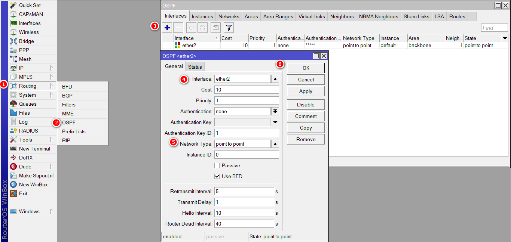Open Wireless from the sidebar
Screen dimensions: 511x242
29,32
